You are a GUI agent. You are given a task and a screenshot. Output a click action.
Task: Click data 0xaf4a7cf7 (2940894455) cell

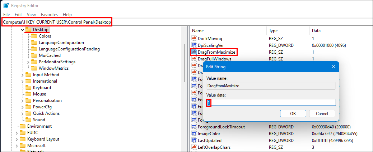click(x=335, y=134)
